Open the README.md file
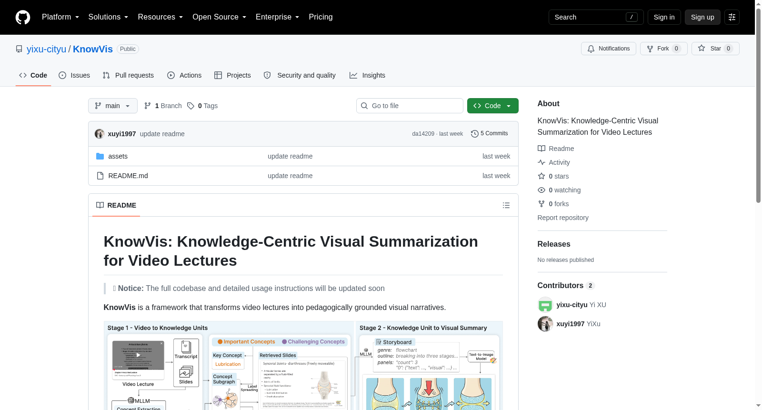 (x=128, y=176)
